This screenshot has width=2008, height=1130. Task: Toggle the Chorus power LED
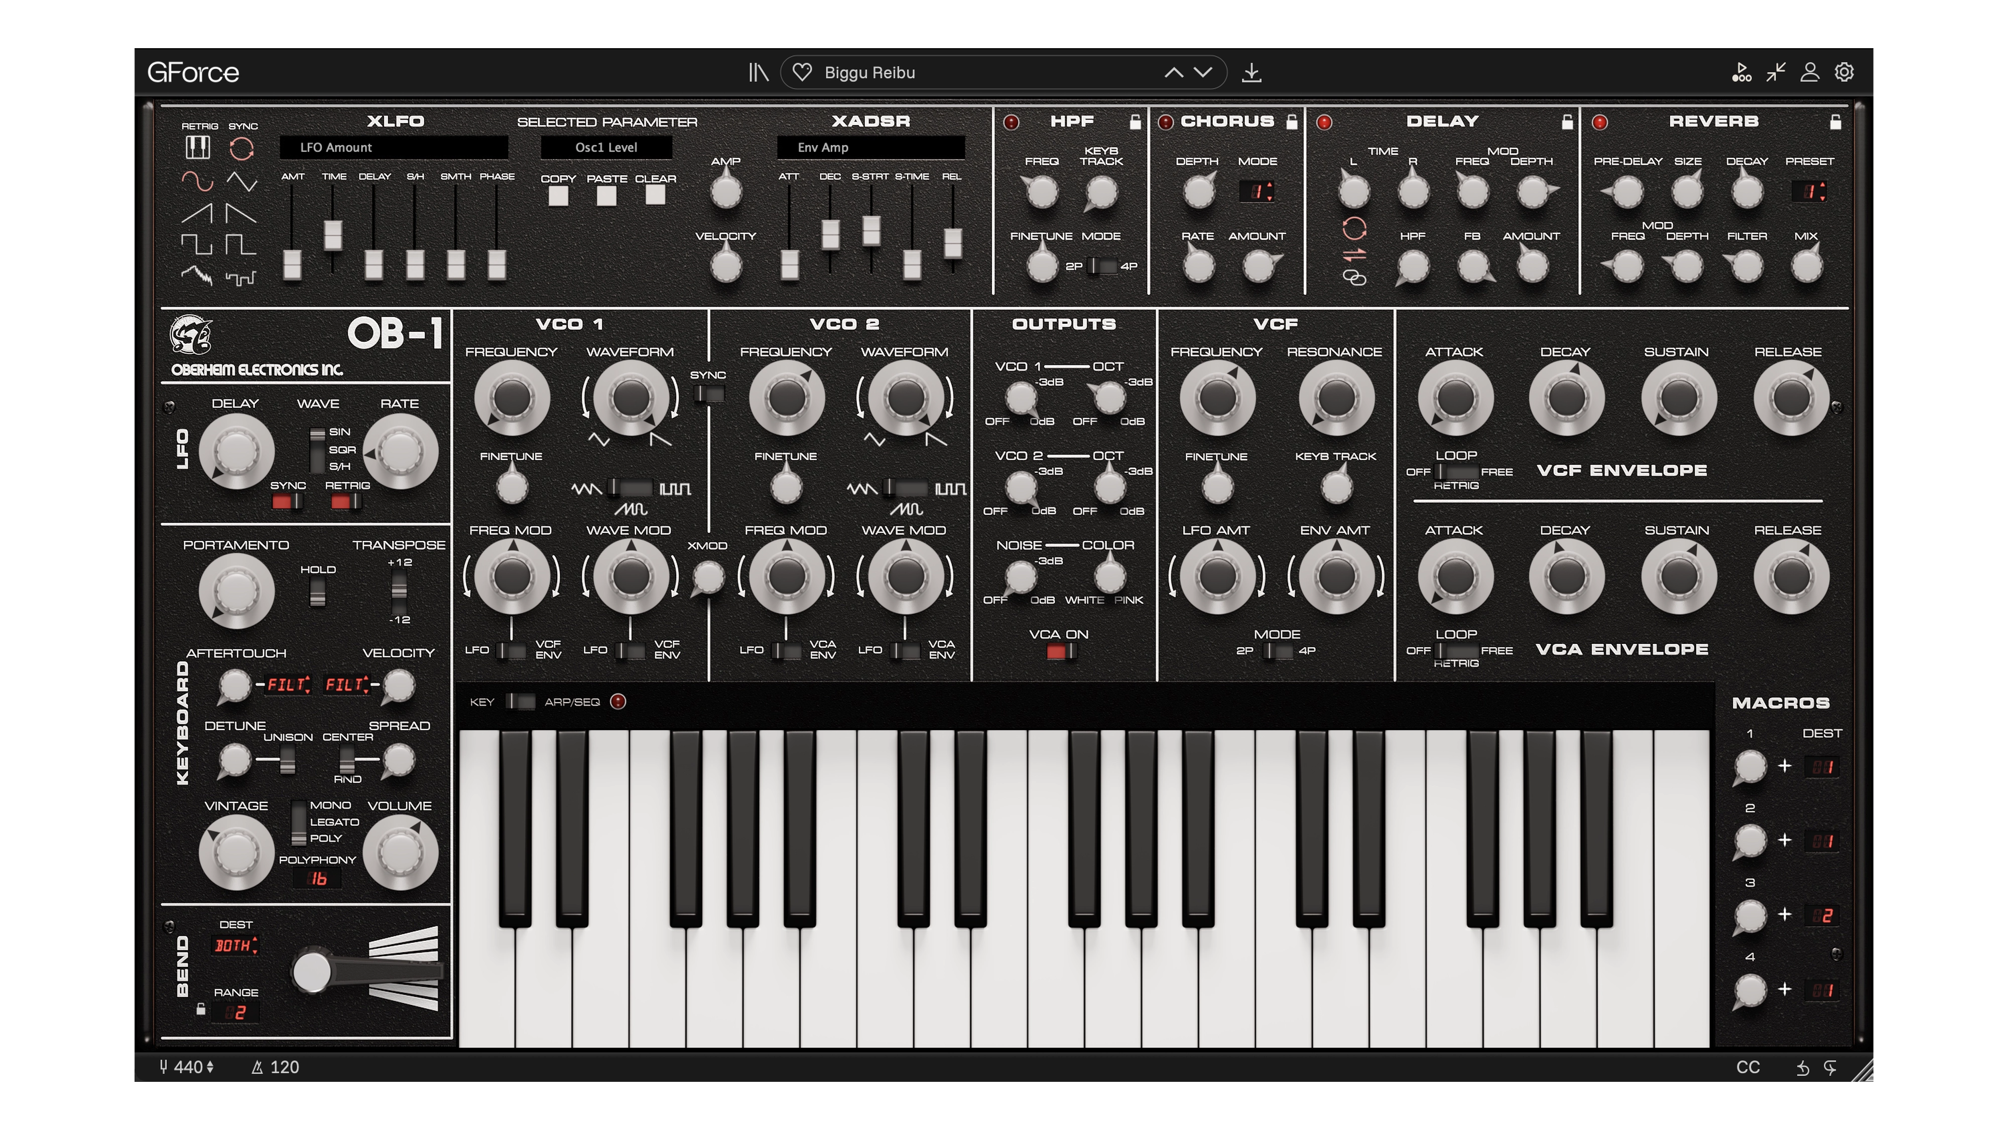coord(1165,122)
